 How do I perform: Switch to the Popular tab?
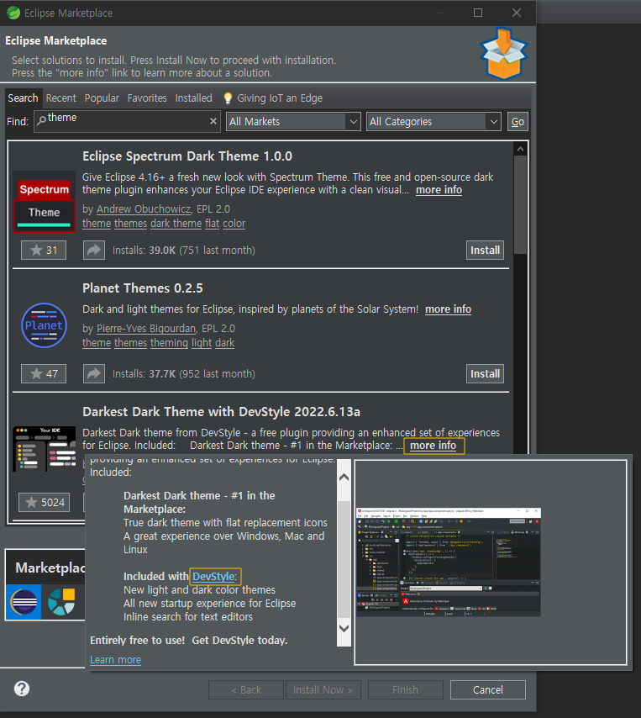click(102, 98)
